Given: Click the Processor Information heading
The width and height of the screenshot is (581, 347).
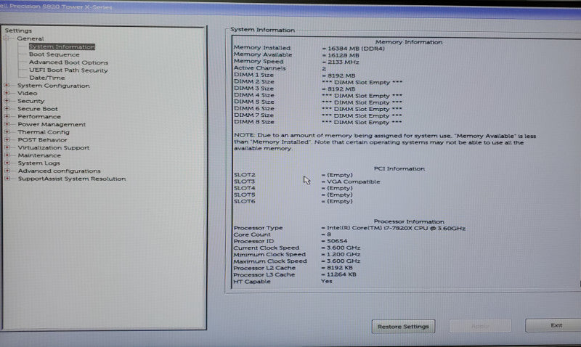Looking at the screenshot, I should click(x=409, y=221).
